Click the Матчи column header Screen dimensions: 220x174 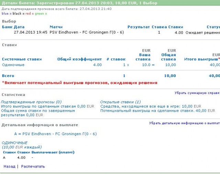(x=56, y=27)
